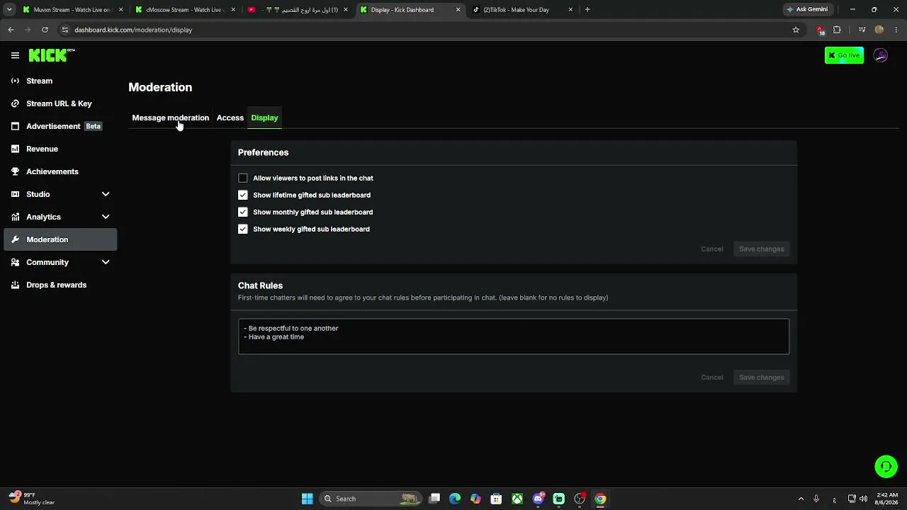Screen dimensions: 907x510
Task: Open the user profile avatar
Action: pos(881,55)
